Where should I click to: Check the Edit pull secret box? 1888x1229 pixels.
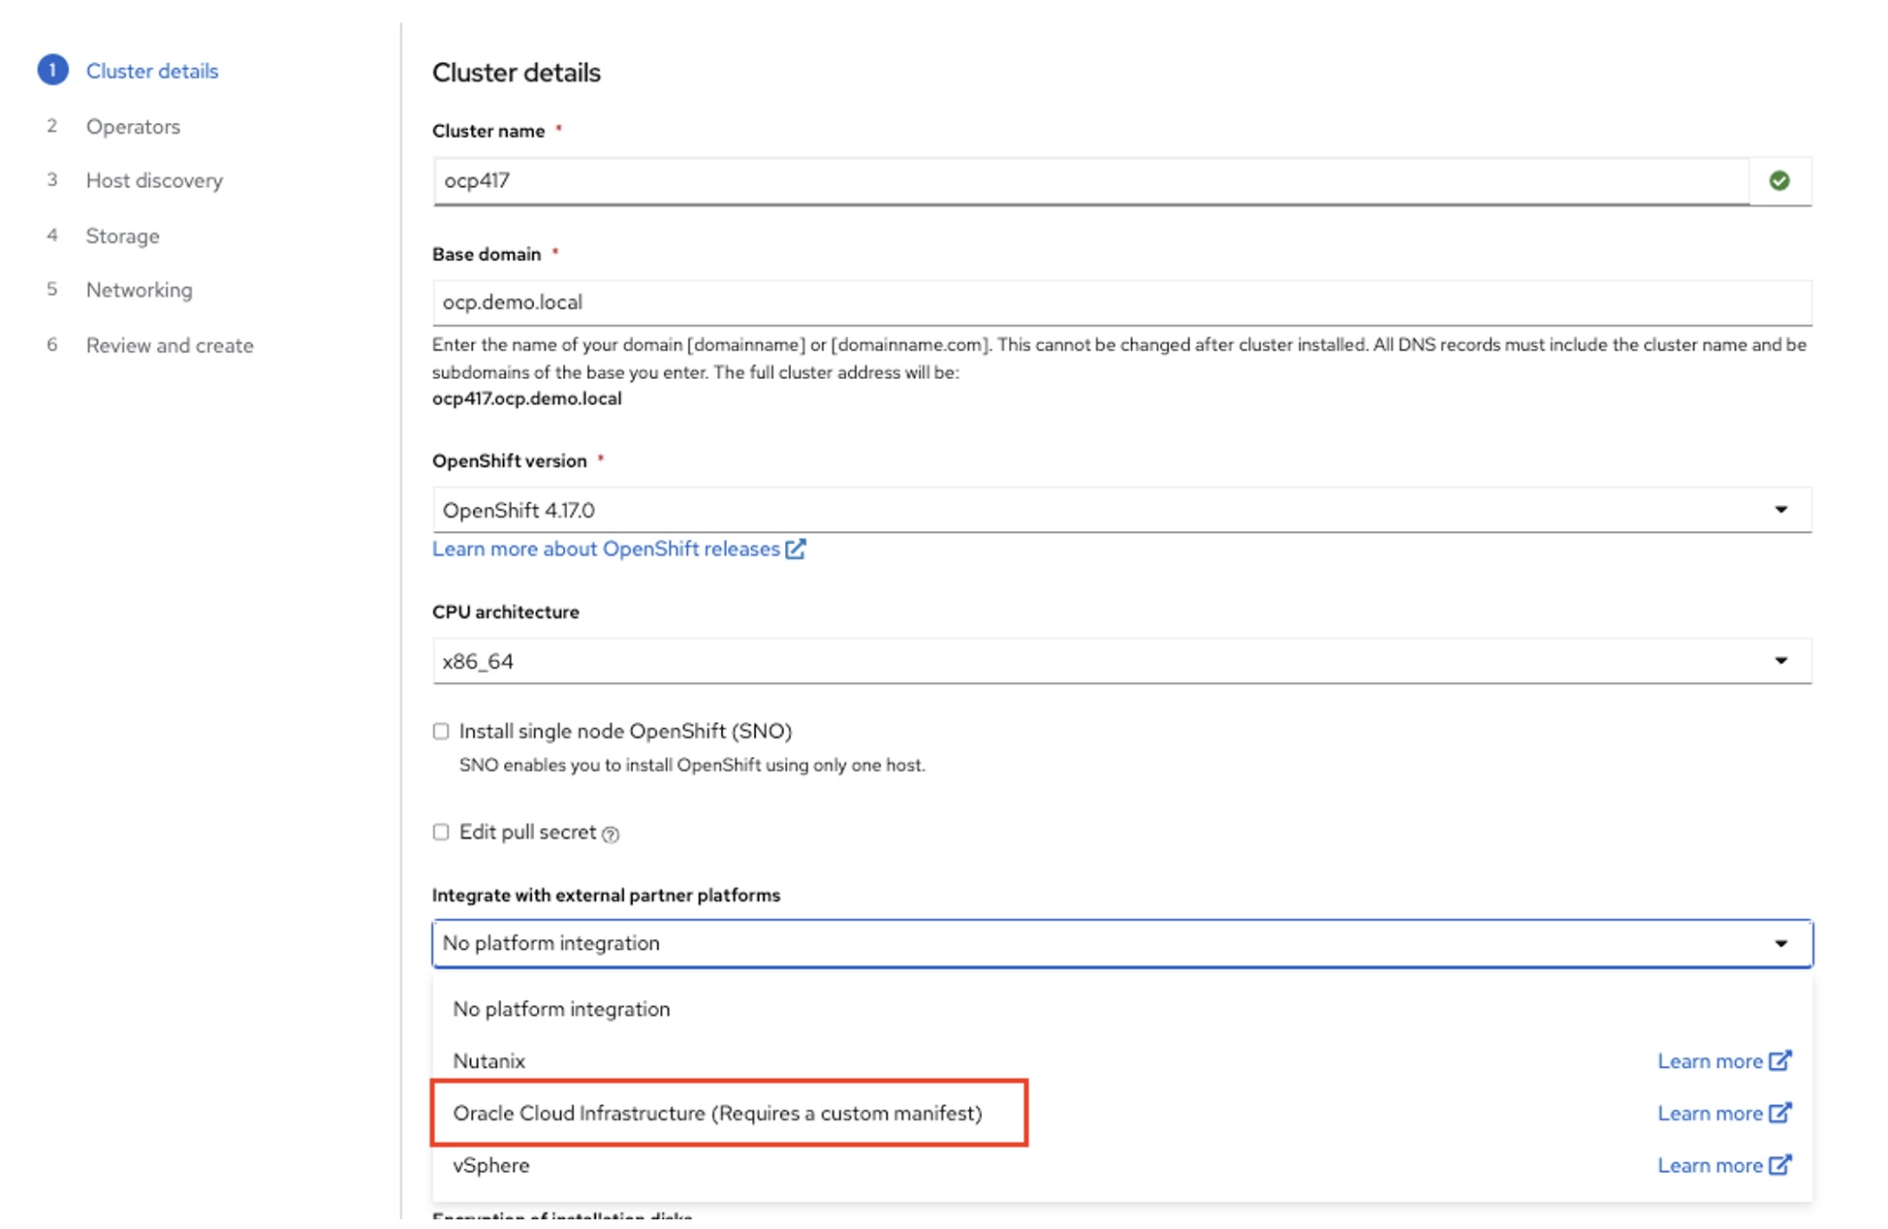click(x=441, y=833)
